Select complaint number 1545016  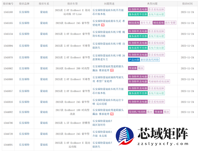8,102
